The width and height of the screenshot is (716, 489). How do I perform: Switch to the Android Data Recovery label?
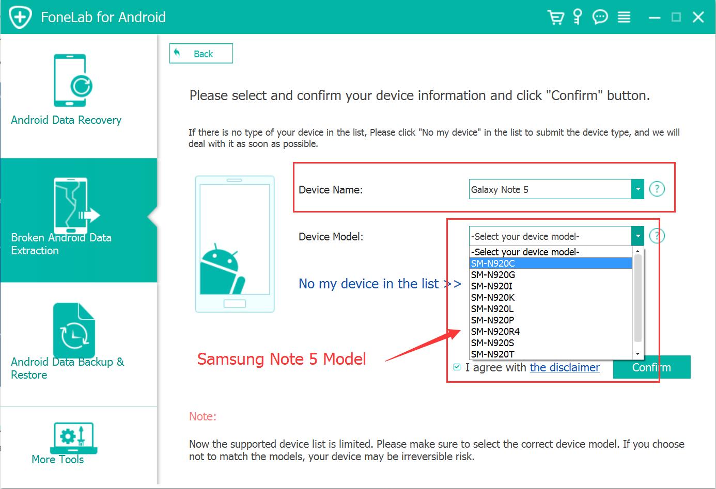coord(66,120)
